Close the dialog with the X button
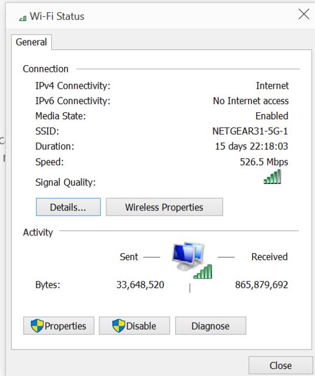Screen dimensions: 315x376 tap(304, 14)
